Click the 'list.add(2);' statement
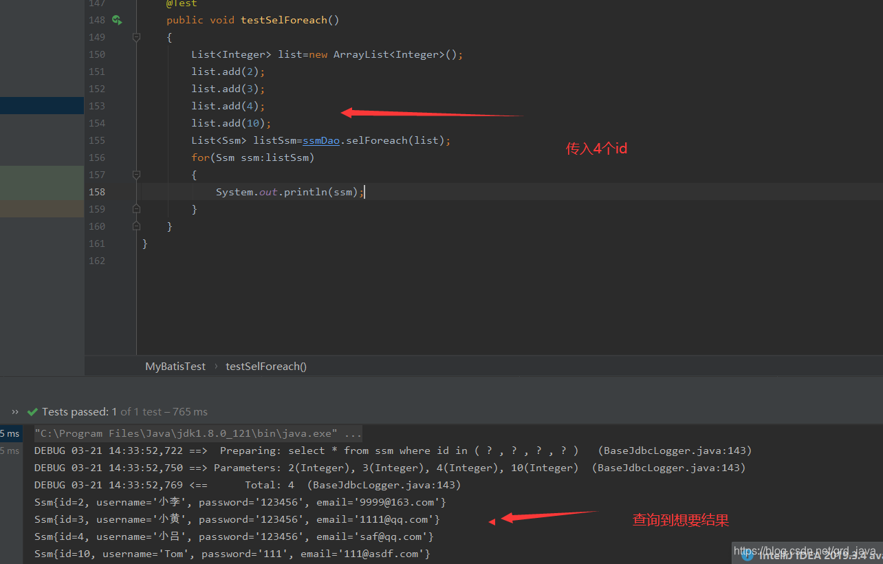883x564 pixels. coord(228,72)
